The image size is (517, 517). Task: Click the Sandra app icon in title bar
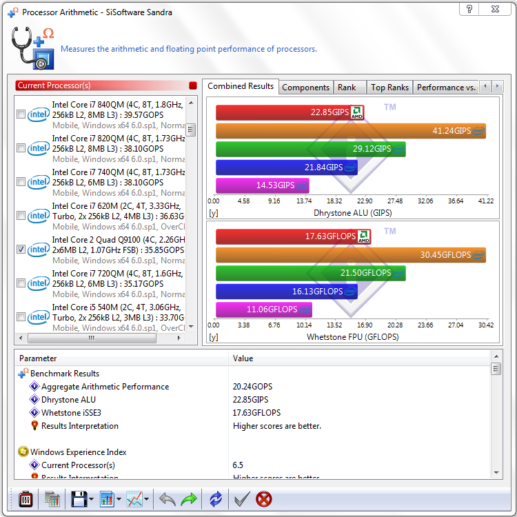[13, 12]
